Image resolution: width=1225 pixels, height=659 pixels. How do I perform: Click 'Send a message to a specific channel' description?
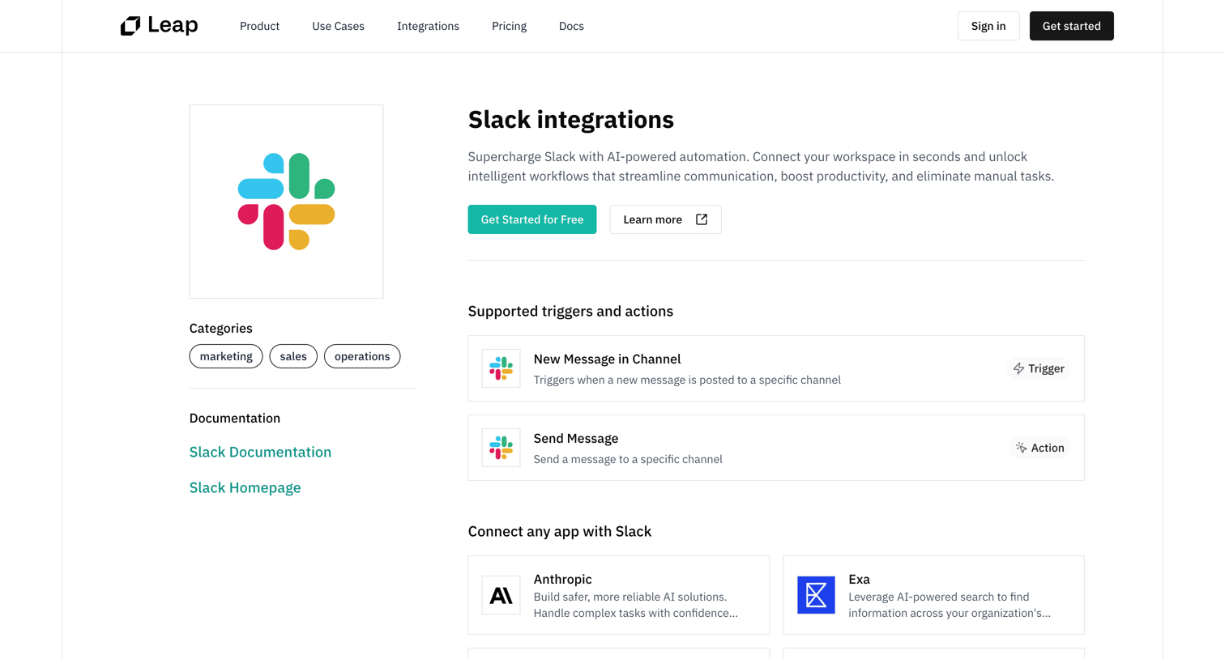tap(628, 459)
